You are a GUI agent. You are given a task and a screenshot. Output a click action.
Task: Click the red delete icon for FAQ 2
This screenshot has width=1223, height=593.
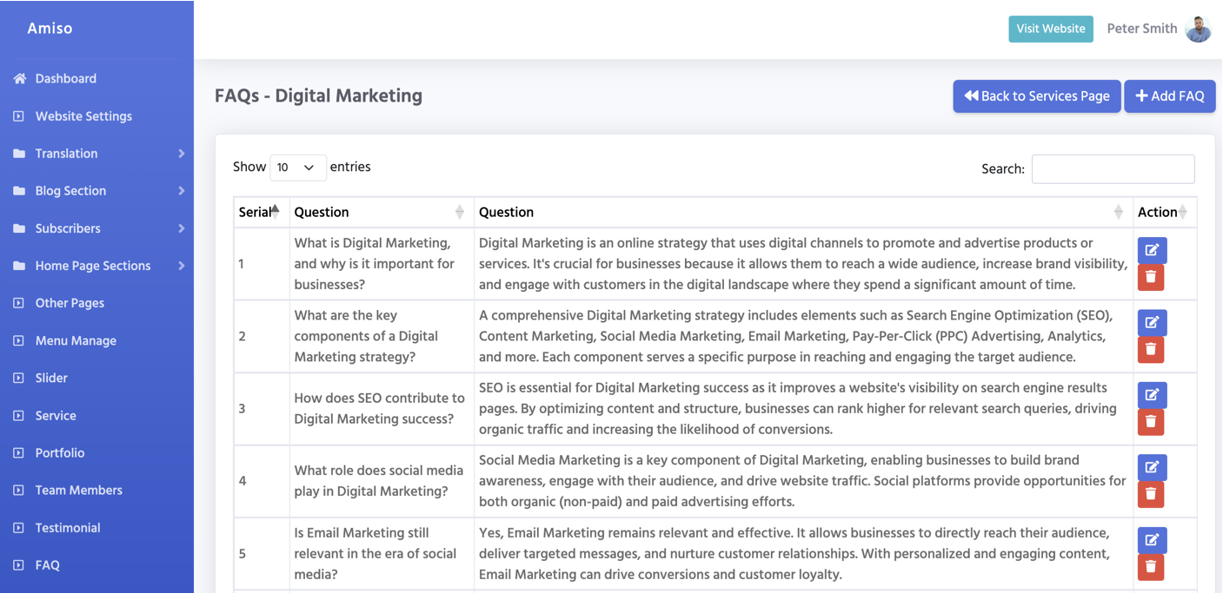point(1151,349)
